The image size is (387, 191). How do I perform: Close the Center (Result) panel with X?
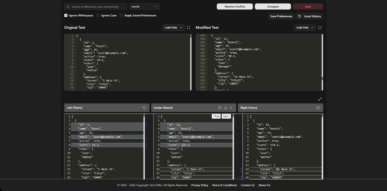[x=231, y=108]
